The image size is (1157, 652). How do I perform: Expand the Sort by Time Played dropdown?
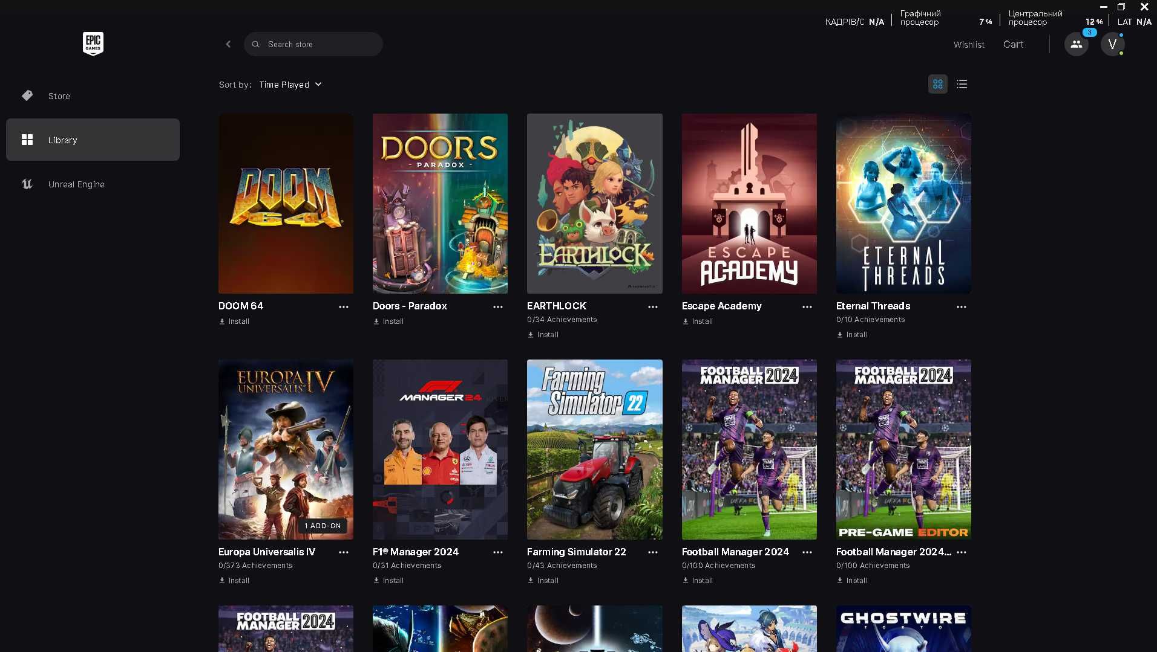click(x=290, y=85)
